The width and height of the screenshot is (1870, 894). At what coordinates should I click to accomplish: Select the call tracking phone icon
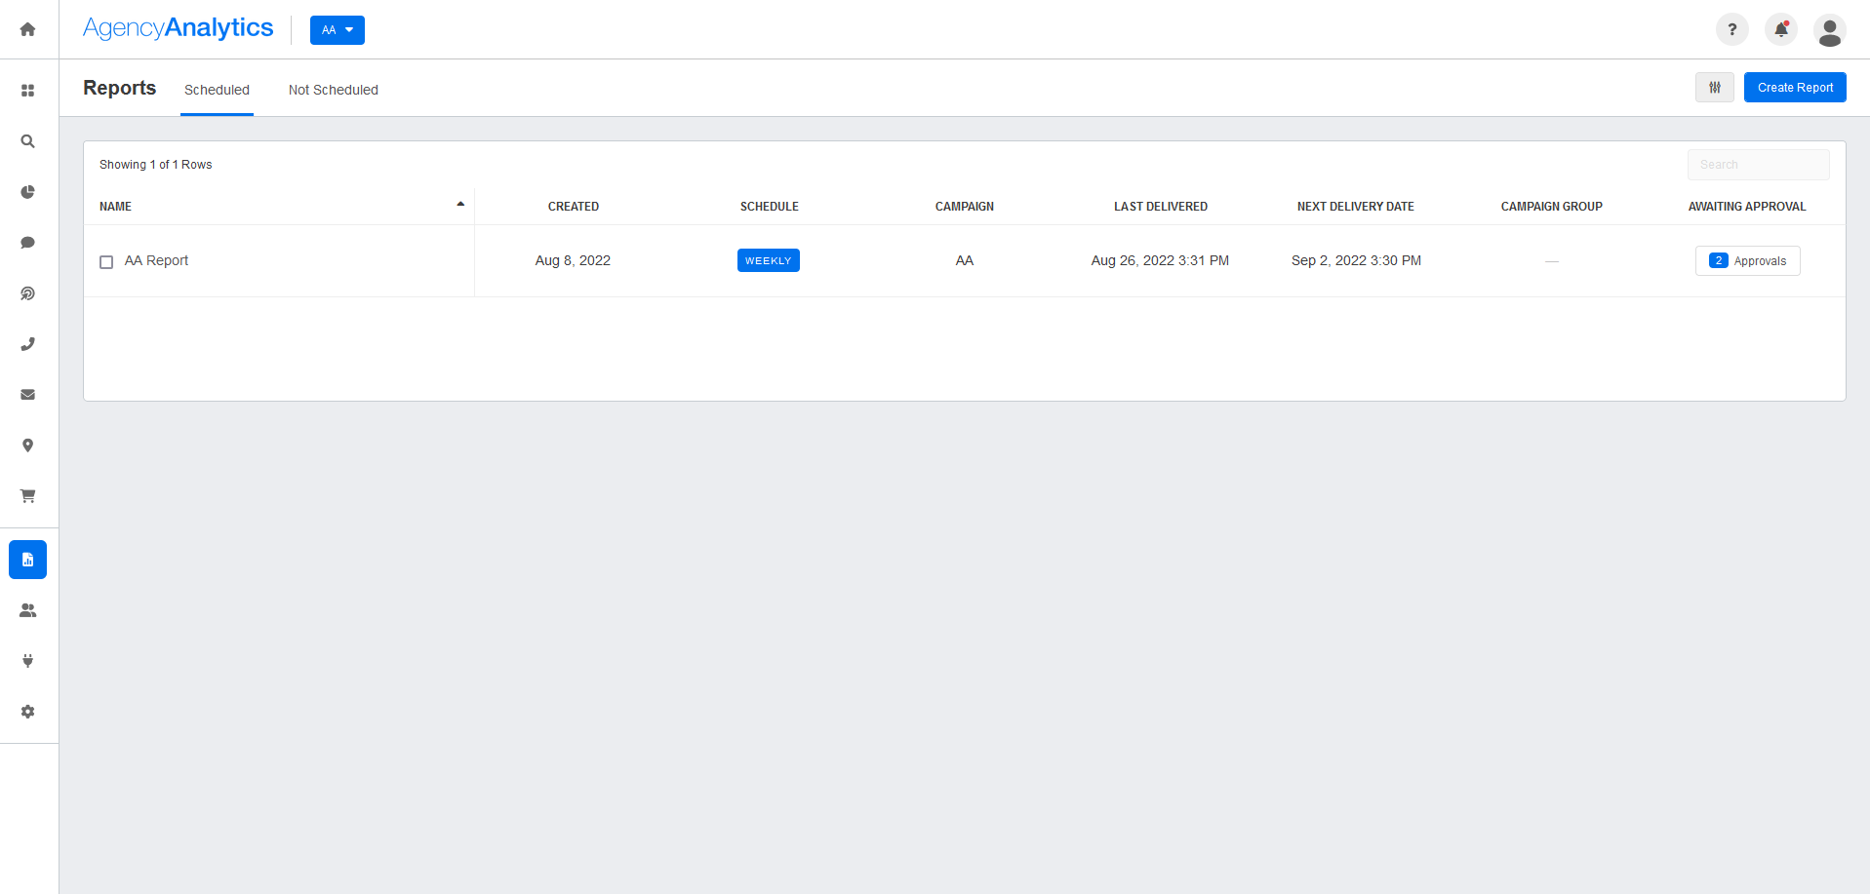[x=27, y=343]
